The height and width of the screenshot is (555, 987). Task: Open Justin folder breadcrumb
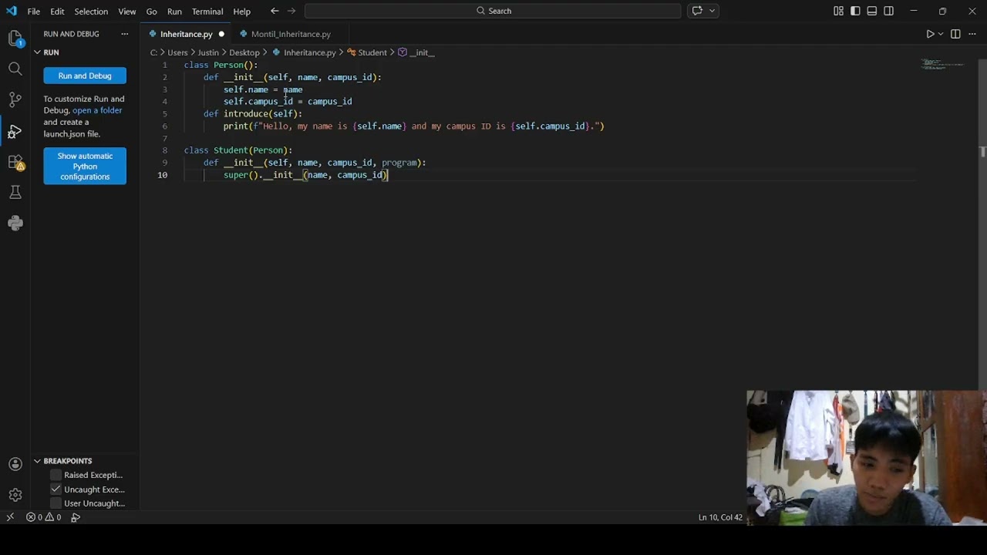click(208, 52)
